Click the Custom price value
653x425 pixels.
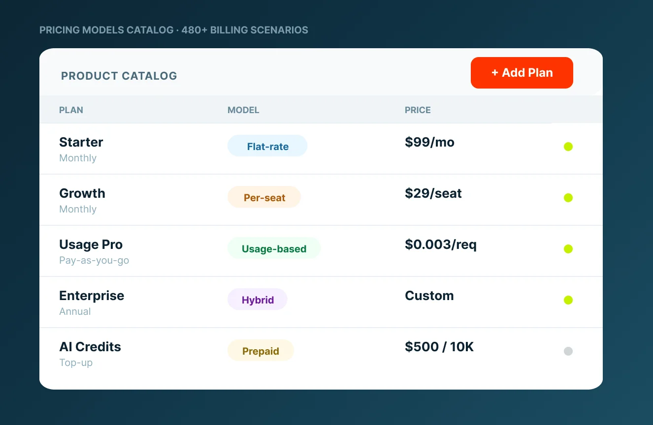tap(429, 296)
